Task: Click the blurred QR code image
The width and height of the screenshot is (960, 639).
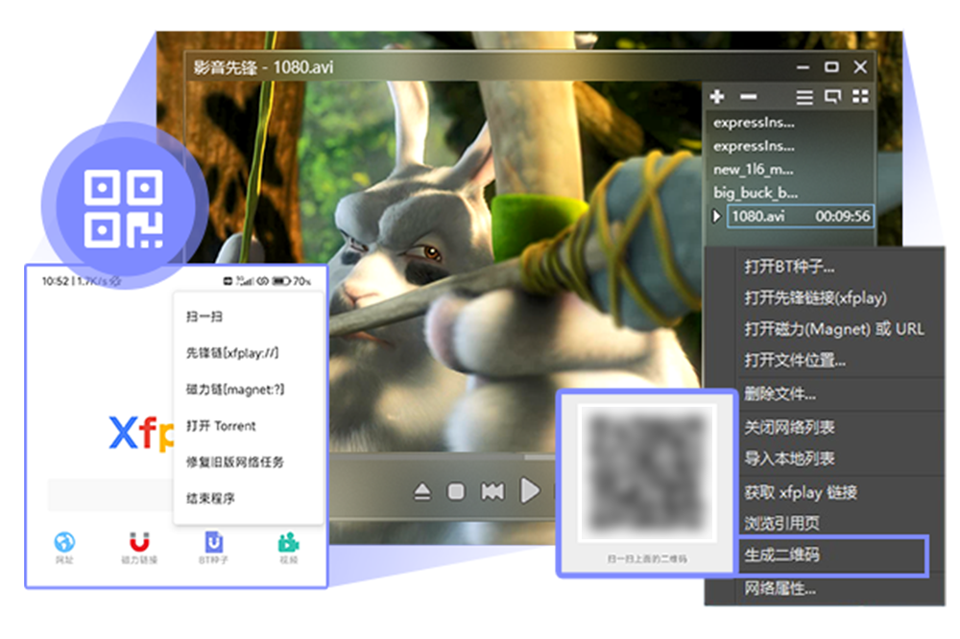Action: (646, 473)
